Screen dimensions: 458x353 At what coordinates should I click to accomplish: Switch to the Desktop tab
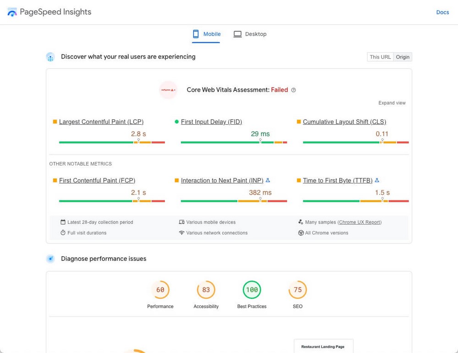[250, 34]
